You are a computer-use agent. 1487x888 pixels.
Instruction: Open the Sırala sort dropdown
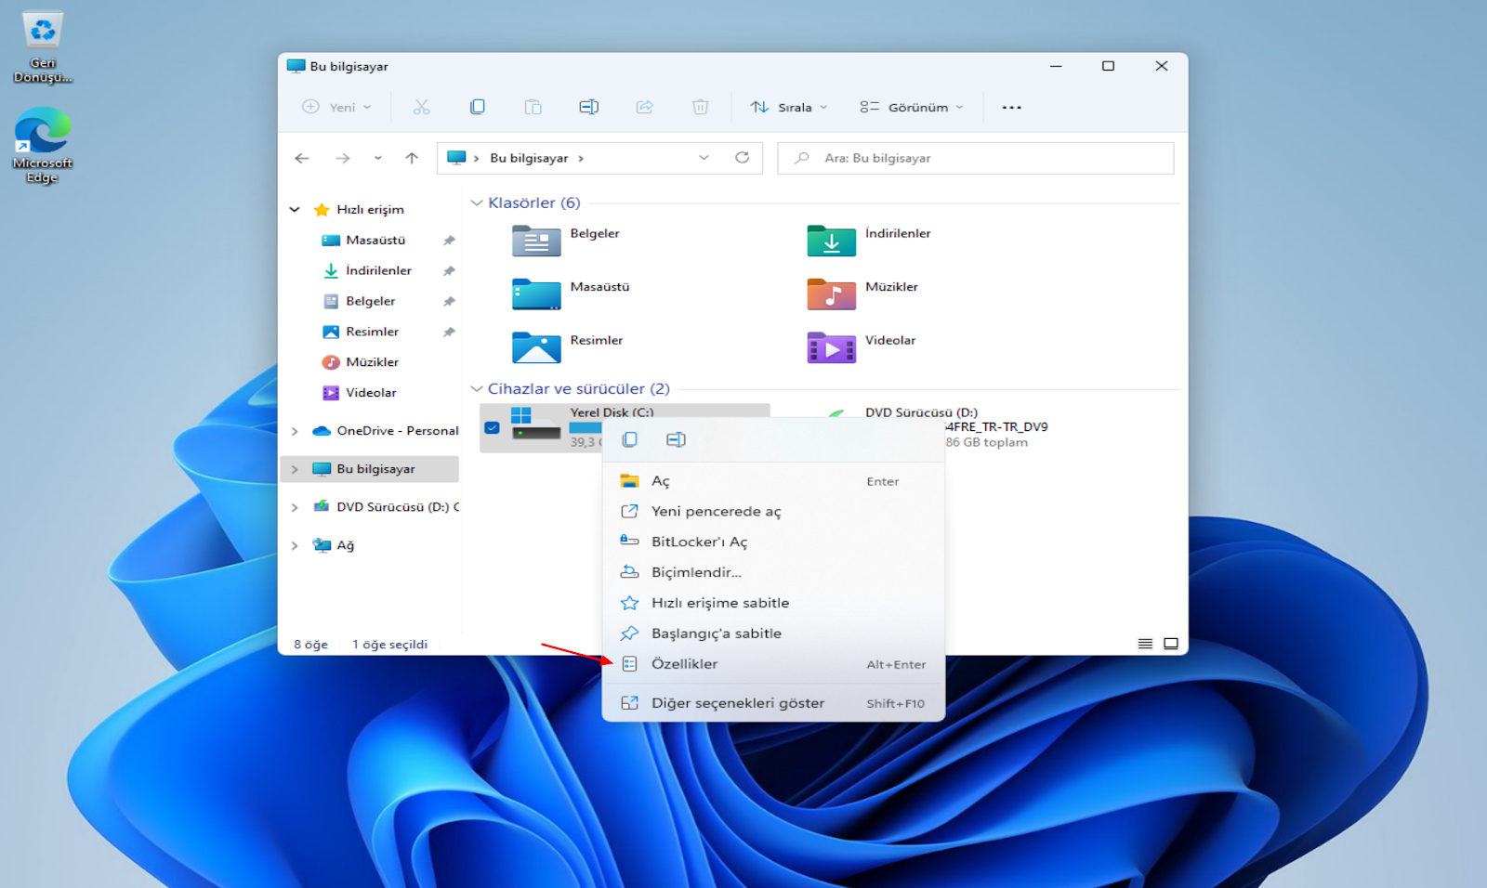pyautogui.click(x=788, y=107)
